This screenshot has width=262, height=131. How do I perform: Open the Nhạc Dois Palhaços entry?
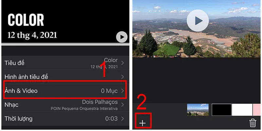click(65, 105)
